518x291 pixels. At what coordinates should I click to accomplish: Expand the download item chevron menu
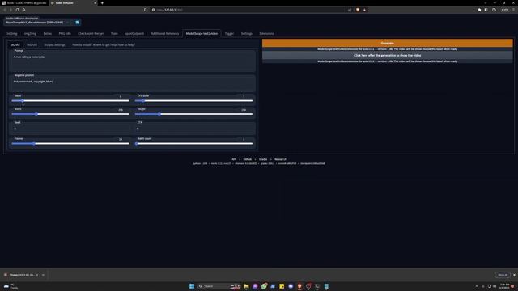pyautogui.click(x=43, y=275)
